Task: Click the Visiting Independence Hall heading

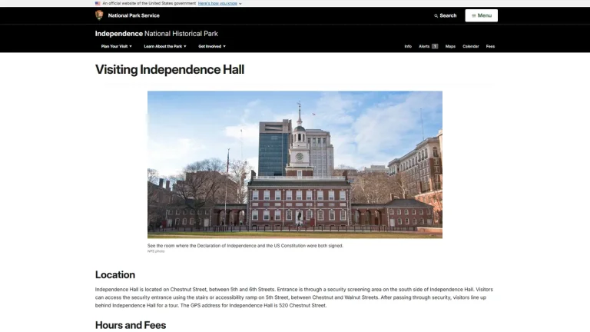Action: 169,70
